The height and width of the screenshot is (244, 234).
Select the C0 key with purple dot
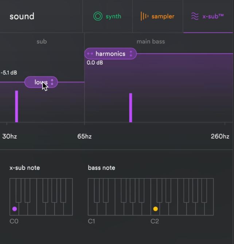pyautogui.click(x=14, y=209)
